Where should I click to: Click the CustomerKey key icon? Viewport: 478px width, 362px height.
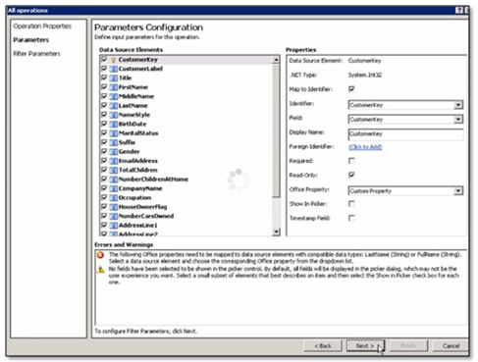(113, 60)
